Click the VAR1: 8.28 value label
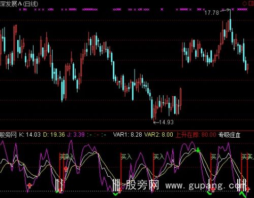Screen dimensions: 254x198 (128, 135)
